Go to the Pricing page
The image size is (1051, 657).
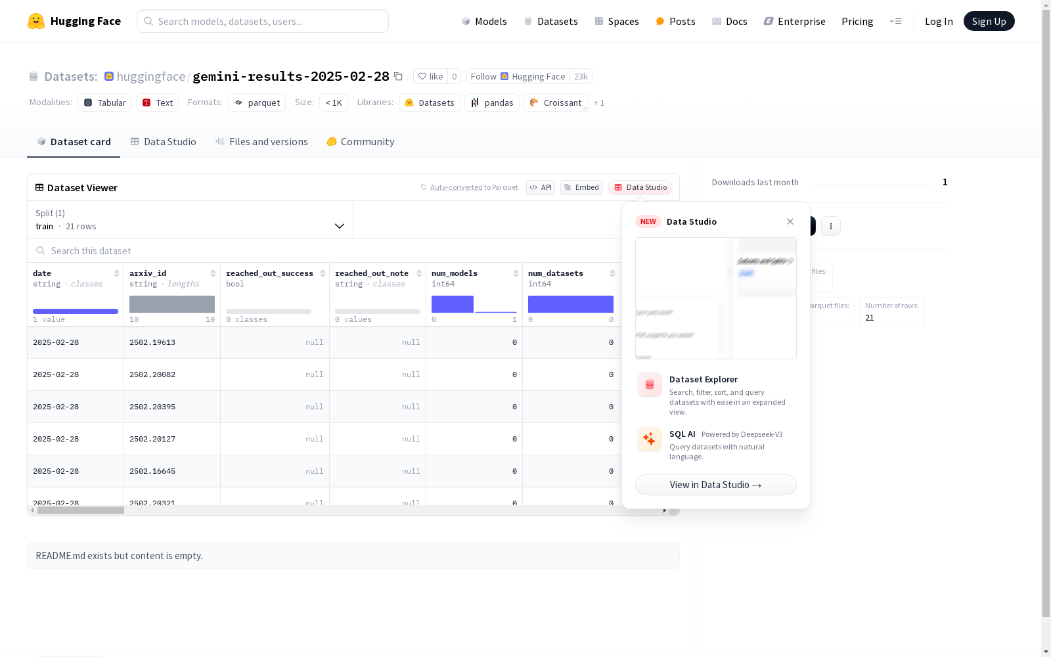(x=857, y=21)
